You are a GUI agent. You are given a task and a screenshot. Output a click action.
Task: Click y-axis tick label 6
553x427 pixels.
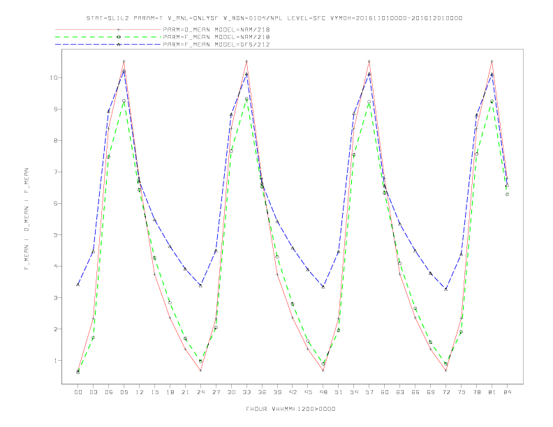click(56, 203)
